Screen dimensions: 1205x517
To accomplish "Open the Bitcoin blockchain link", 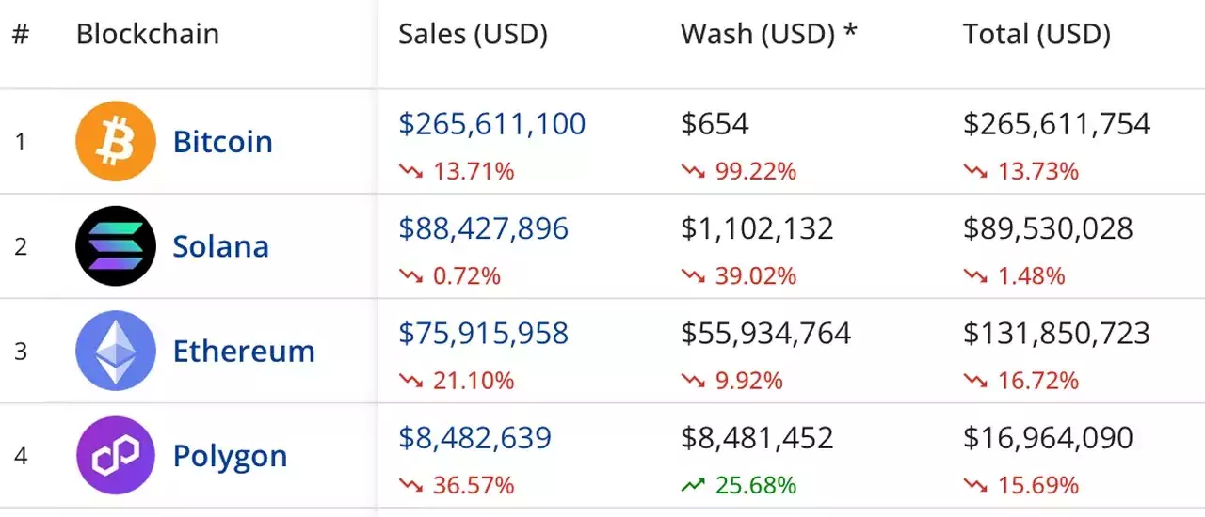I will [x=222, y=142].
